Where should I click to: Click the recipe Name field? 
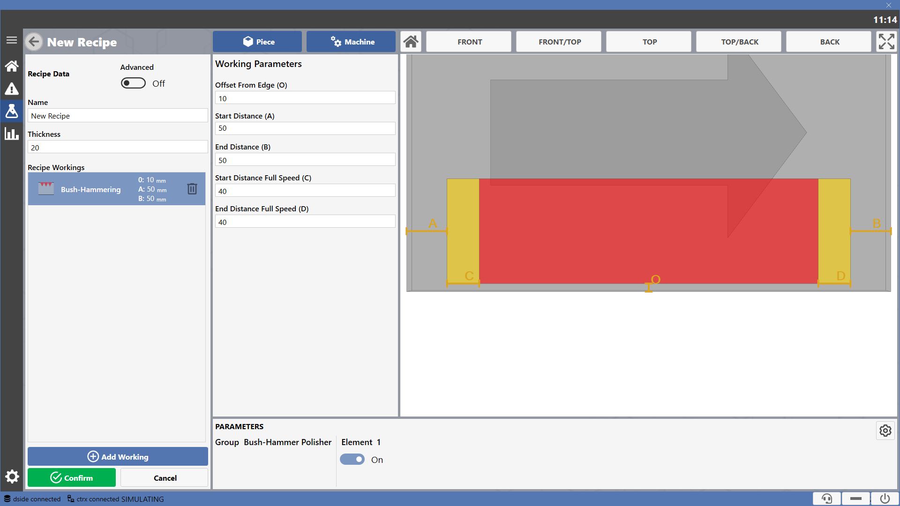point(118,116)
